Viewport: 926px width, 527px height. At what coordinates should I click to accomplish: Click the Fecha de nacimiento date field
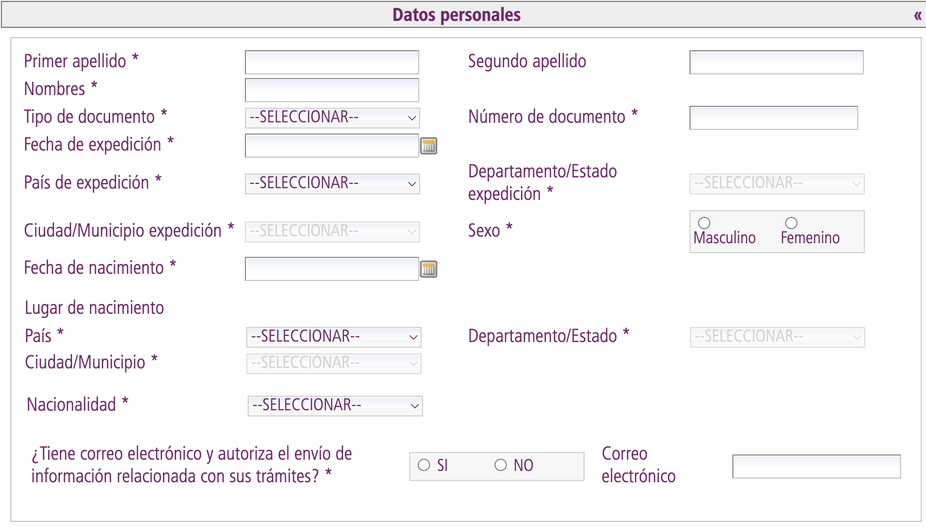click(332, 269)
